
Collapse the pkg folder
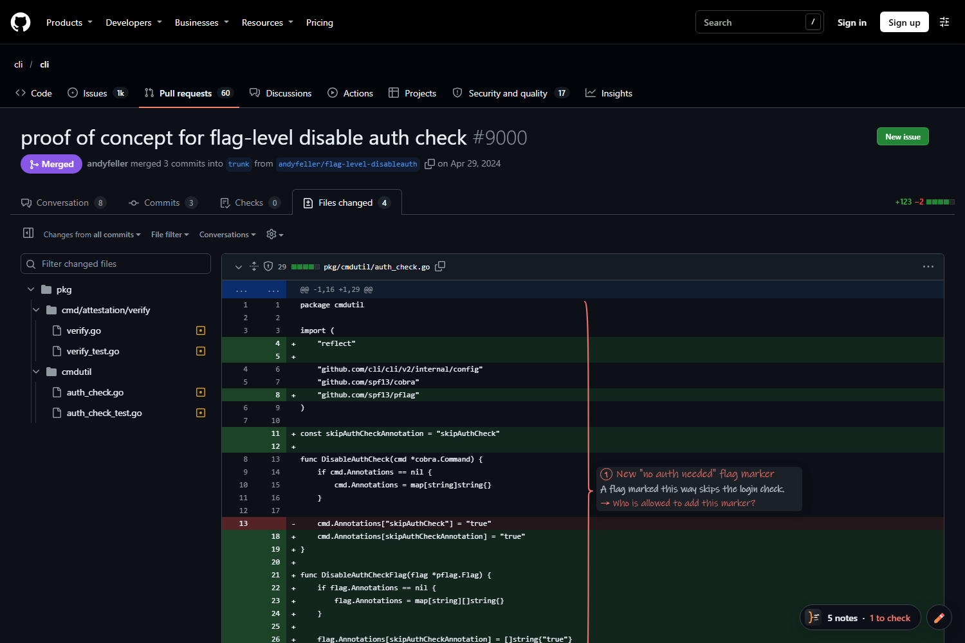point(31,289)
